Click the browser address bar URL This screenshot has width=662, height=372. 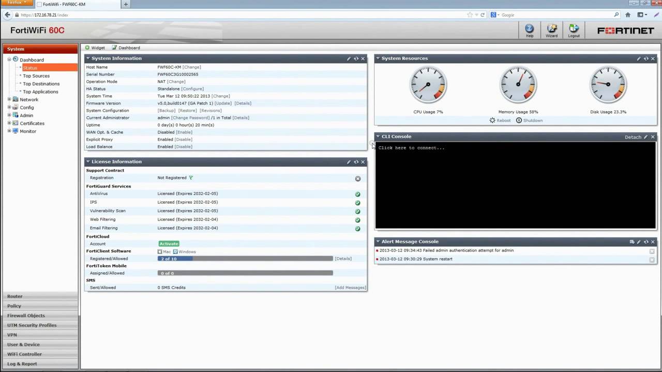[44, 15]
